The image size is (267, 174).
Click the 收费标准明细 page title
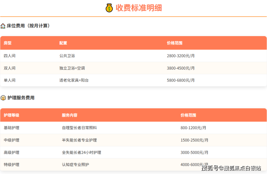(x=139, y=8)
